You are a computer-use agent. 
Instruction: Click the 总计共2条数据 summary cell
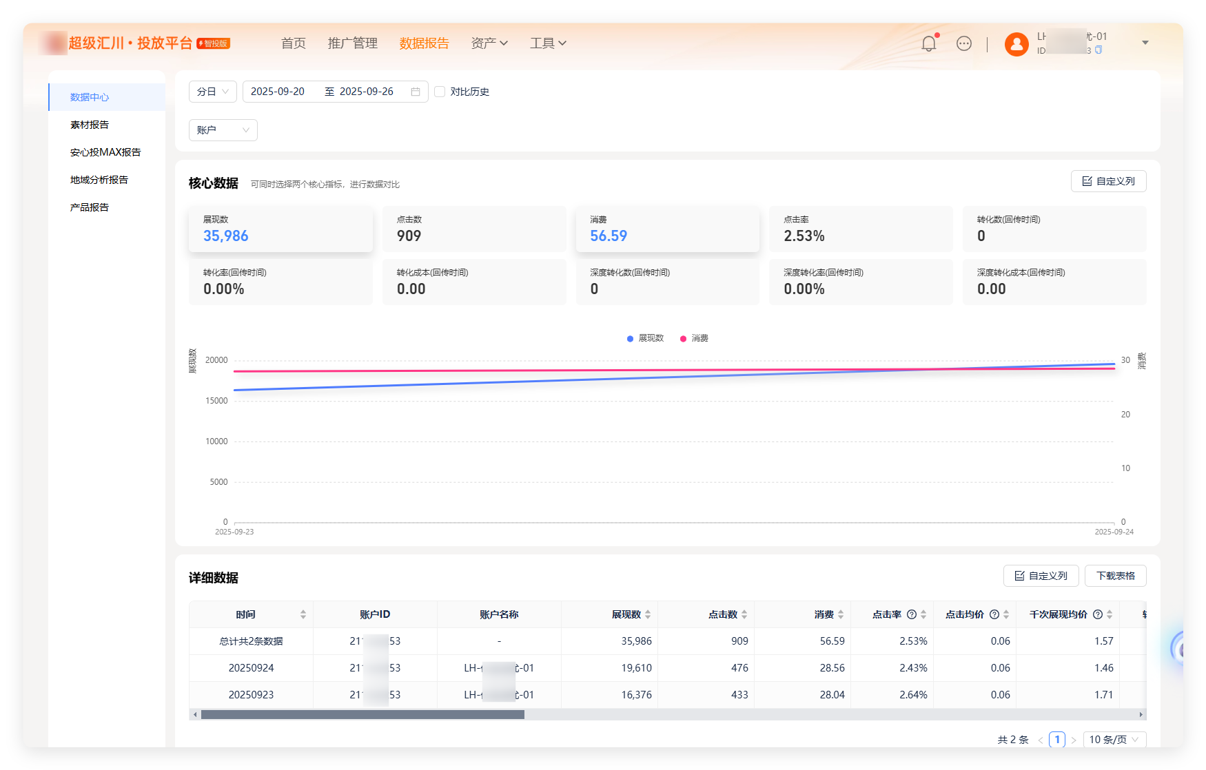252,641
